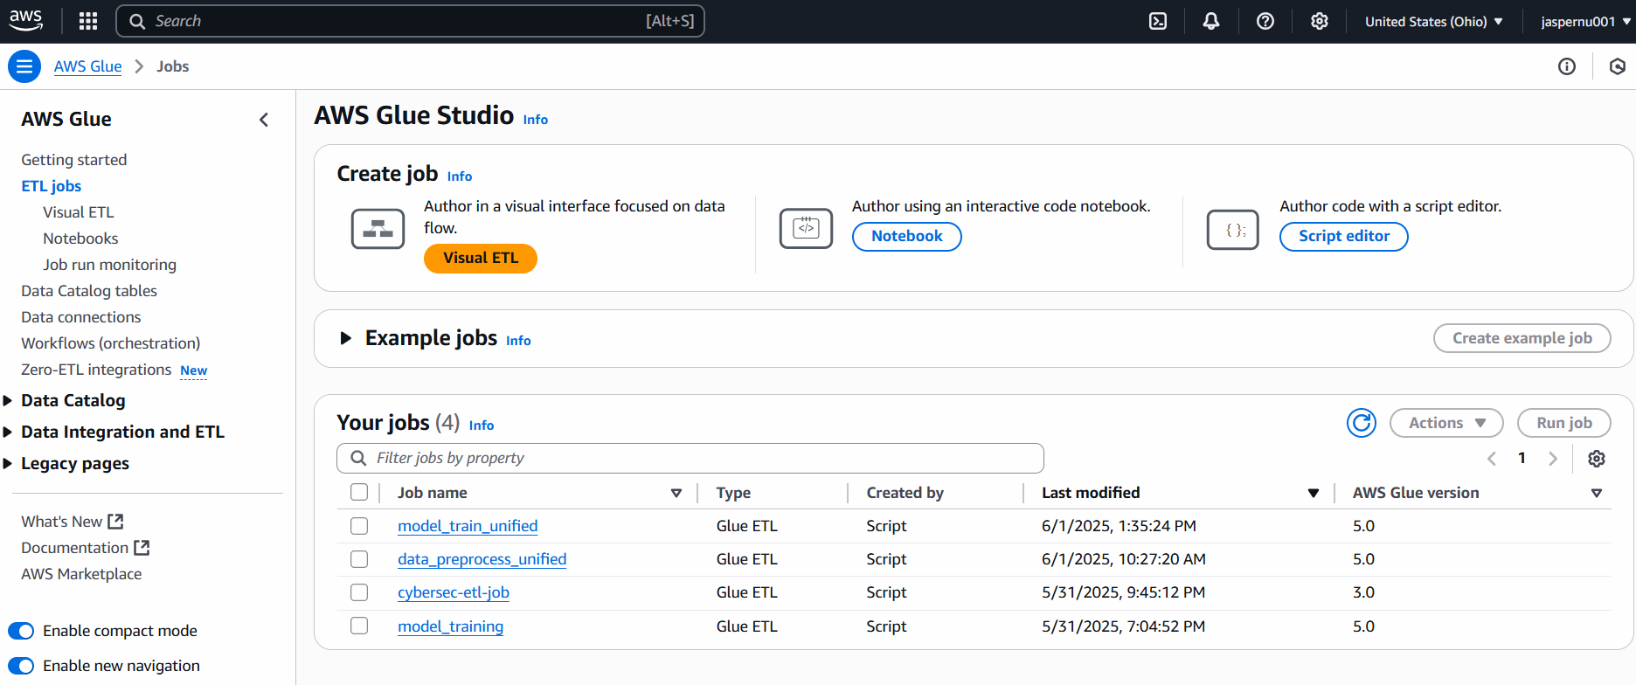Image resolution: width=1636 pixels, height=685 pixels.
Task: Go to previous page of jobs
Action: [x=1492, y=459]
